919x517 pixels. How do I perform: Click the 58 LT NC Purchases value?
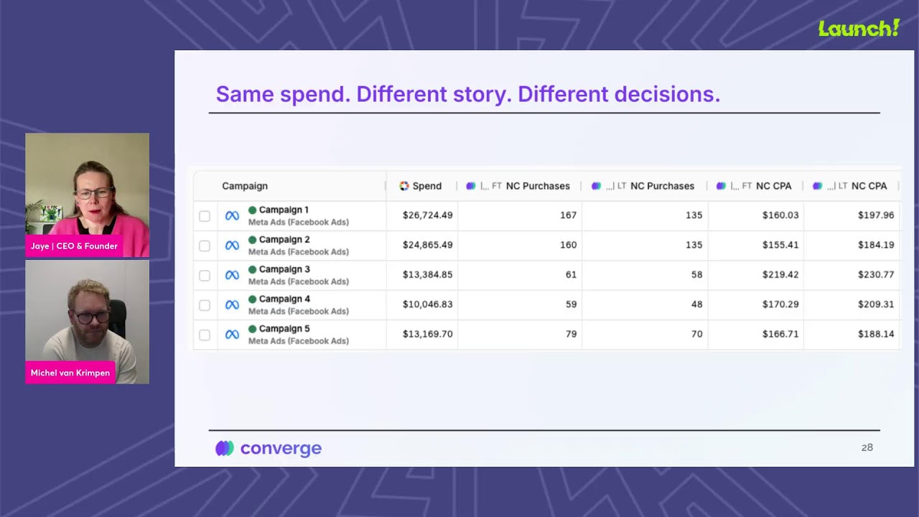point(696,275)
